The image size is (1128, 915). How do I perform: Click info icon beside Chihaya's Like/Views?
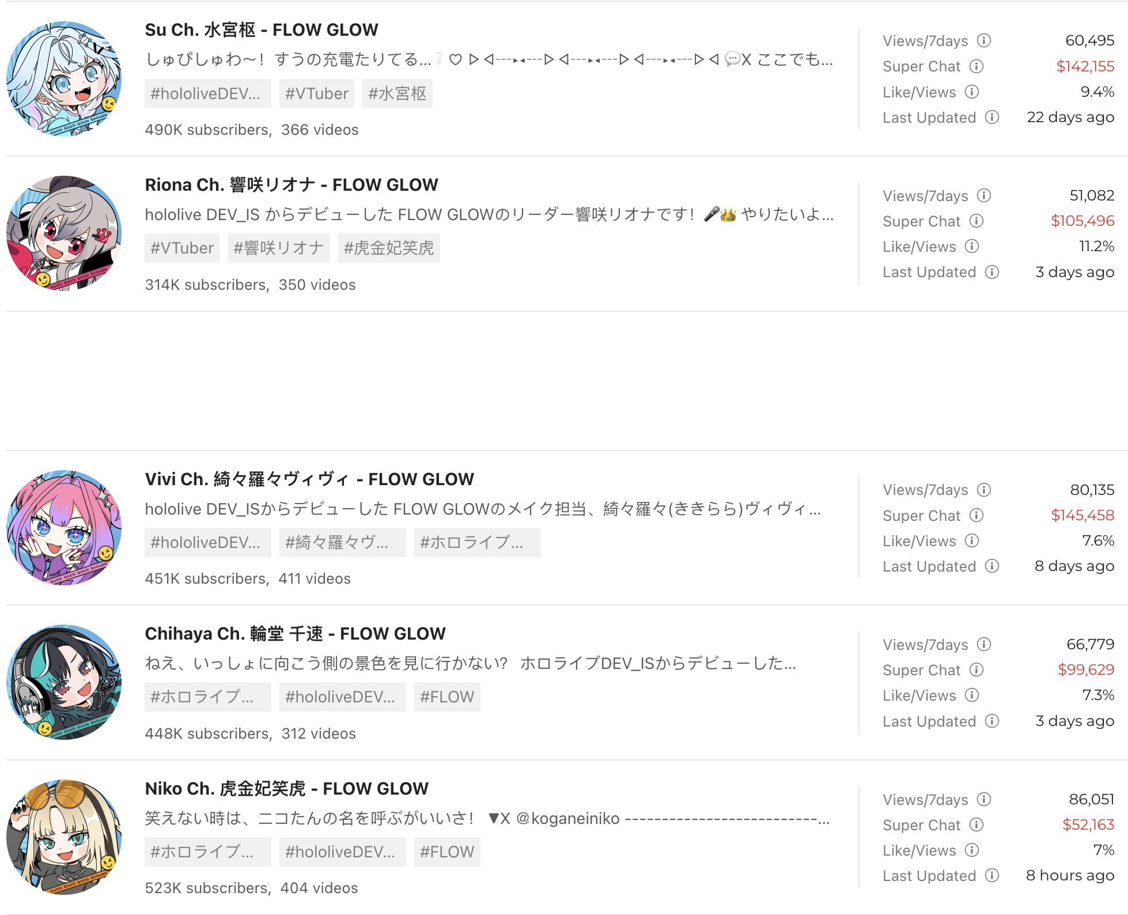972,695
